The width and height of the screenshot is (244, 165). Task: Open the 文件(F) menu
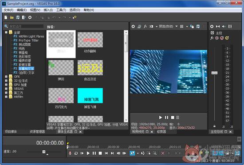pos(8,10)
